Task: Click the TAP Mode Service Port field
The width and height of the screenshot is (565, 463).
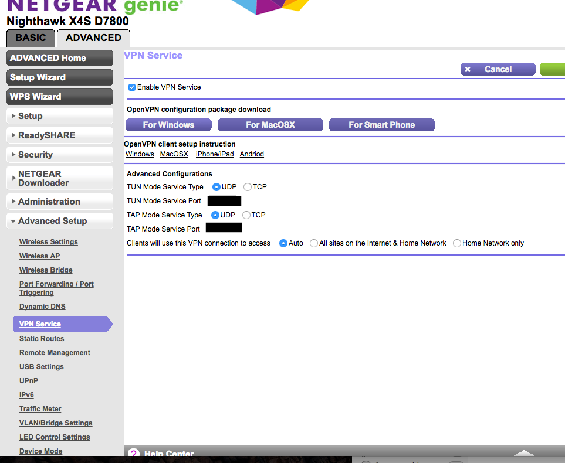Action: click(224, 228)
